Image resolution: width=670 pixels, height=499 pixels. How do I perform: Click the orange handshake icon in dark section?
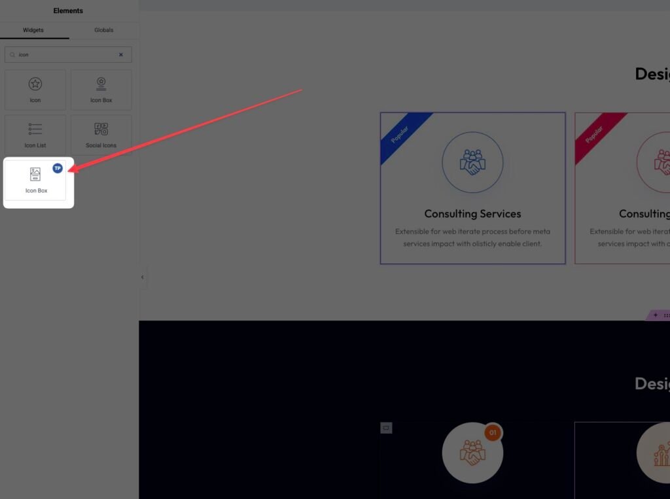(x=471, y=453)
